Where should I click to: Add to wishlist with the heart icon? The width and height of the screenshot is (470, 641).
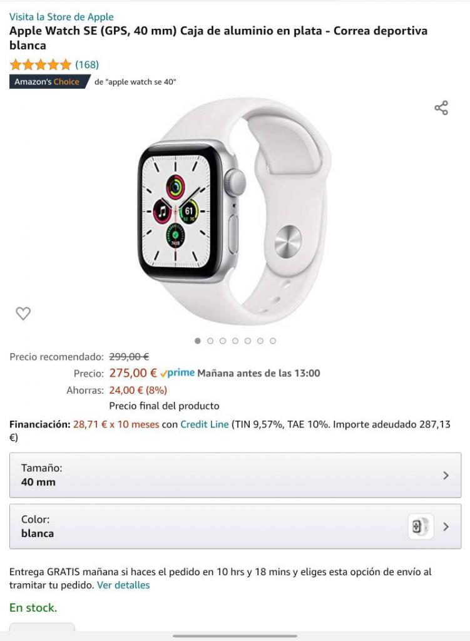[23, 313]
